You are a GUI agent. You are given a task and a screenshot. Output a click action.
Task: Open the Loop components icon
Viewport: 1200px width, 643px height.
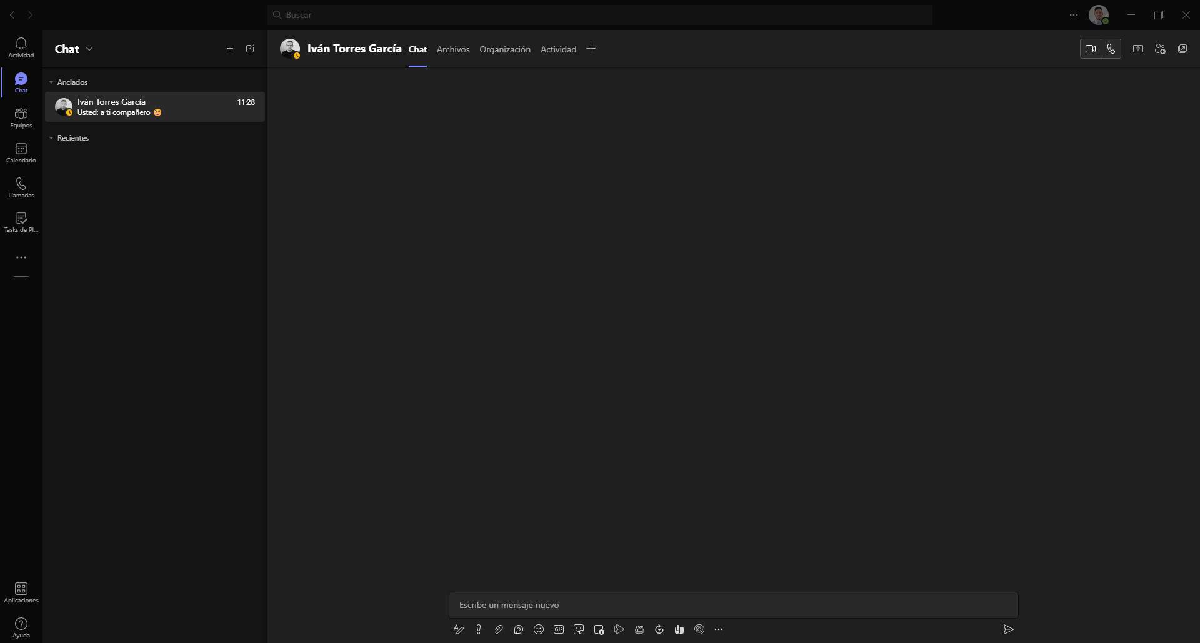pos(519,629)
